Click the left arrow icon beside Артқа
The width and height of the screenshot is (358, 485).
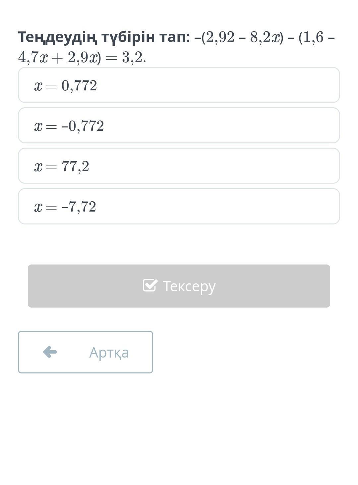pyautogui.click(x=50, y=352)
